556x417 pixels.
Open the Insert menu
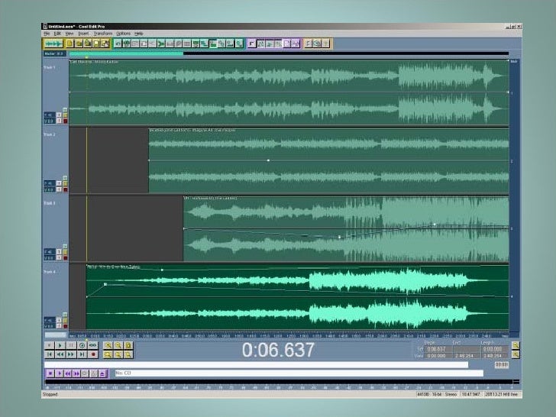pos(83,34)
